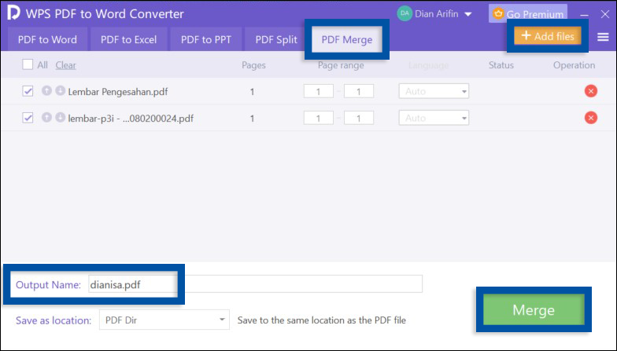Image resolution: width=617 pixels, height=351 pixels.
Task: Remove Lembar Pengesahan.pdf with red X icon
Action: [x=590, y=91]
